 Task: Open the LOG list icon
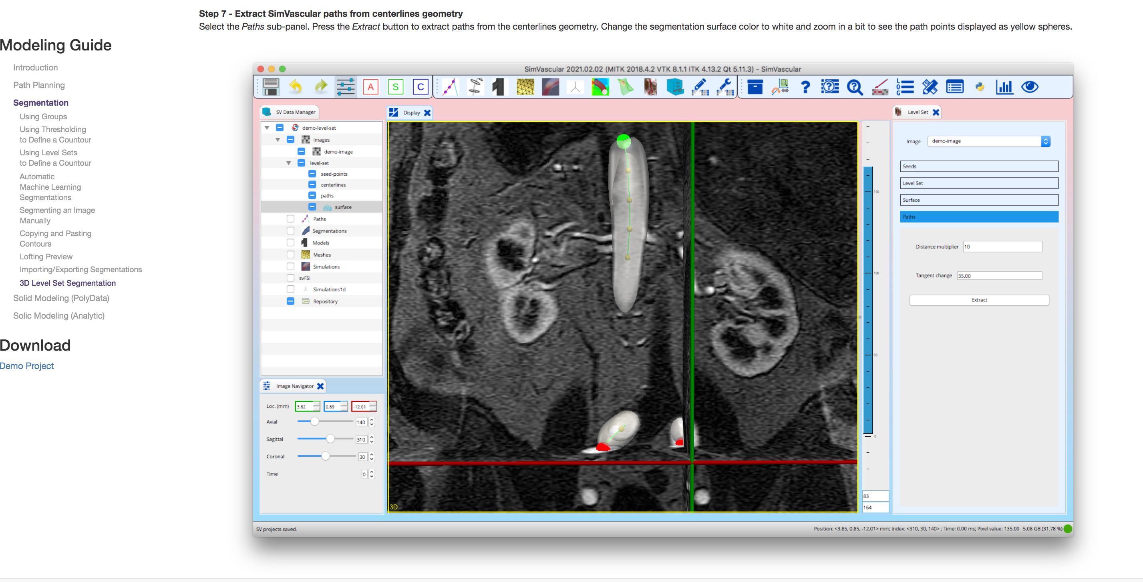(905, 87)
